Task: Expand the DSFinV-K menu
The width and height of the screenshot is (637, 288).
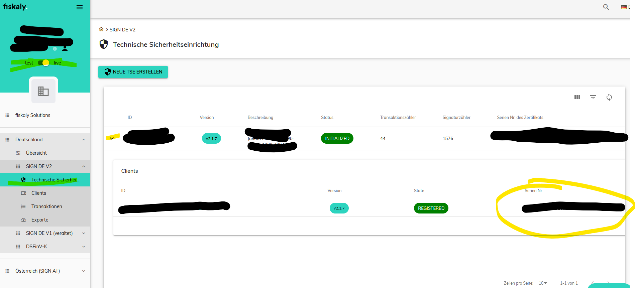Action: [84, 247]
